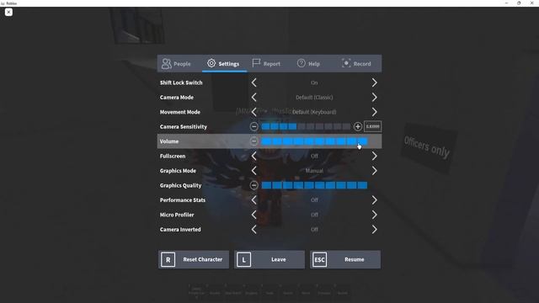Toggle Micro Profiler with left arrow
The width and height of the screenshot is (539, 303).
[x=253, y=215]
